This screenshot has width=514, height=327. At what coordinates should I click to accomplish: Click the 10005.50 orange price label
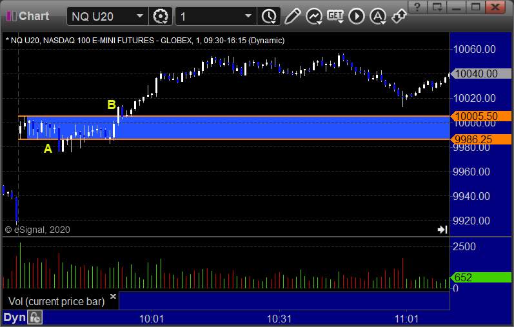(481, 116)
